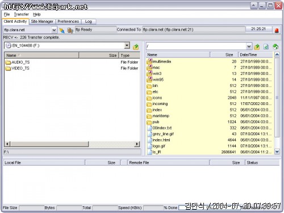Viewport: 284px width, 213px height.
Task: Switch to Site Manager tab
Action: tap(42, 22)
